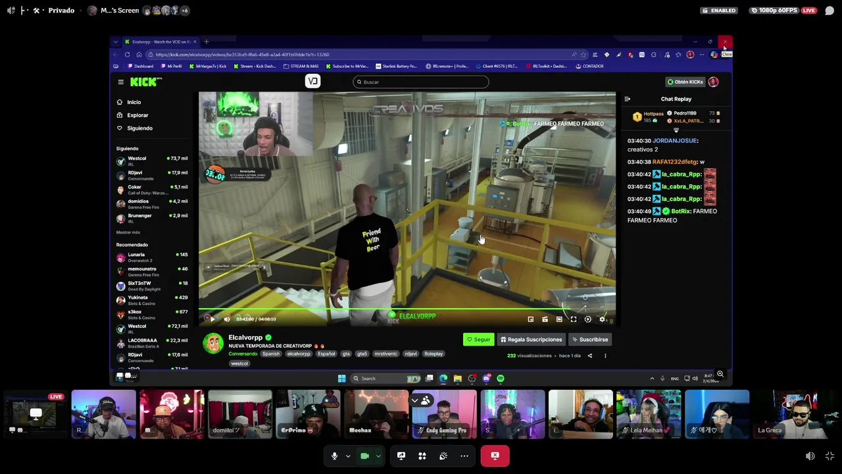842x474 pixels.
Task: Select Endy Gaming Pro participant video
Action: point(444,415)
